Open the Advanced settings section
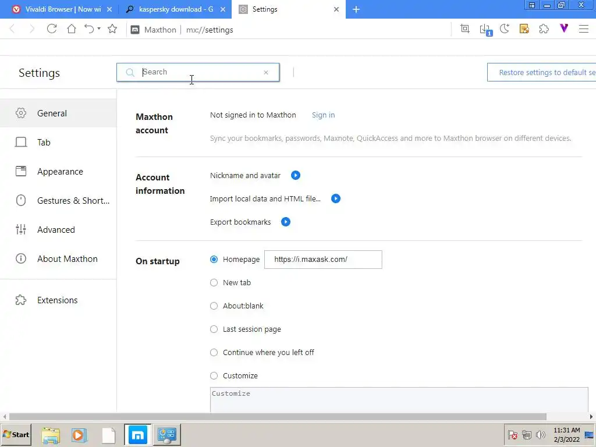Screen dimensions: 596x447 58,229
